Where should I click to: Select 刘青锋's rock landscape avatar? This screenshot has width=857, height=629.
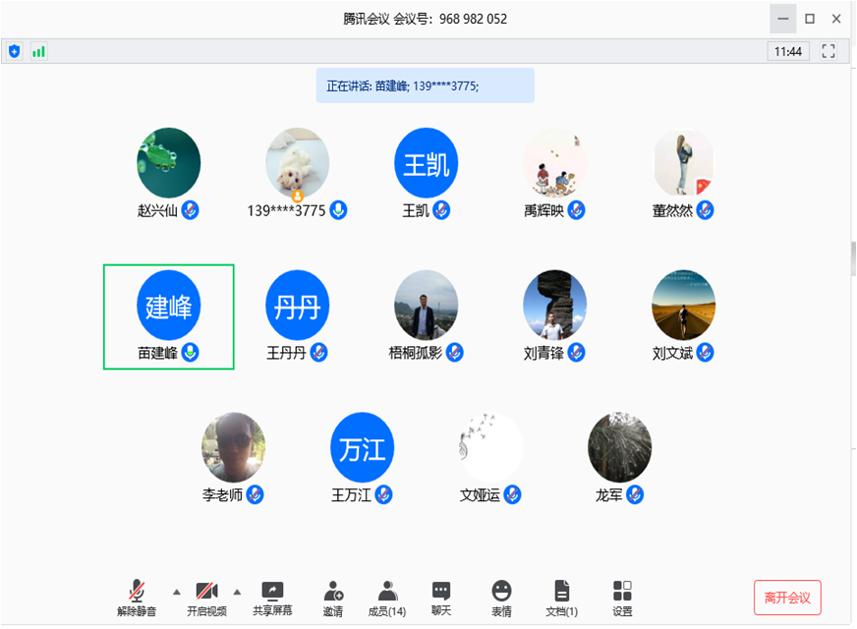pyautogui.click(x=554, y=305)
